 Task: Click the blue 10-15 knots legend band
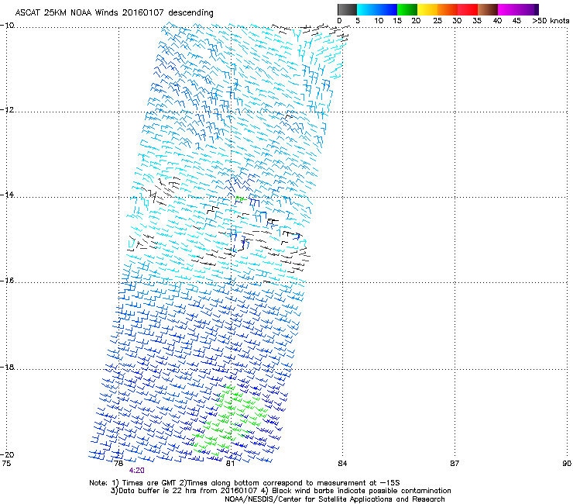point(387,9)
